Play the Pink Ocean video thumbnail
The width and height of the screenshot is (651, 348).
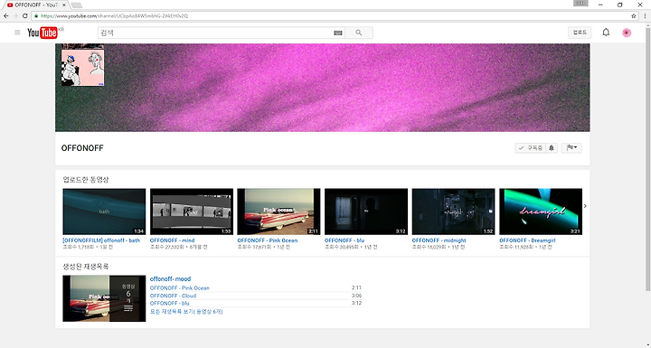coord(278,212)
